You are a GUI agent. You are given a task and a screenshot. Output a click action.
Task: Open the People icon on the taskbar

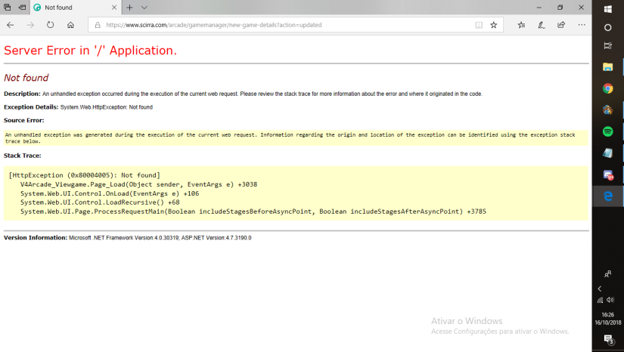607,273
